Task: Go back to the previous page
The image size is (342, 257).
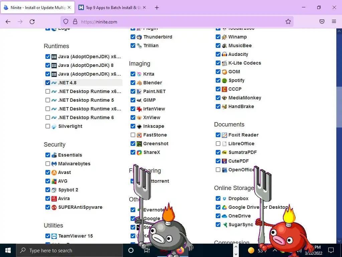Action: pyautogui.click(x=8, y=22)
